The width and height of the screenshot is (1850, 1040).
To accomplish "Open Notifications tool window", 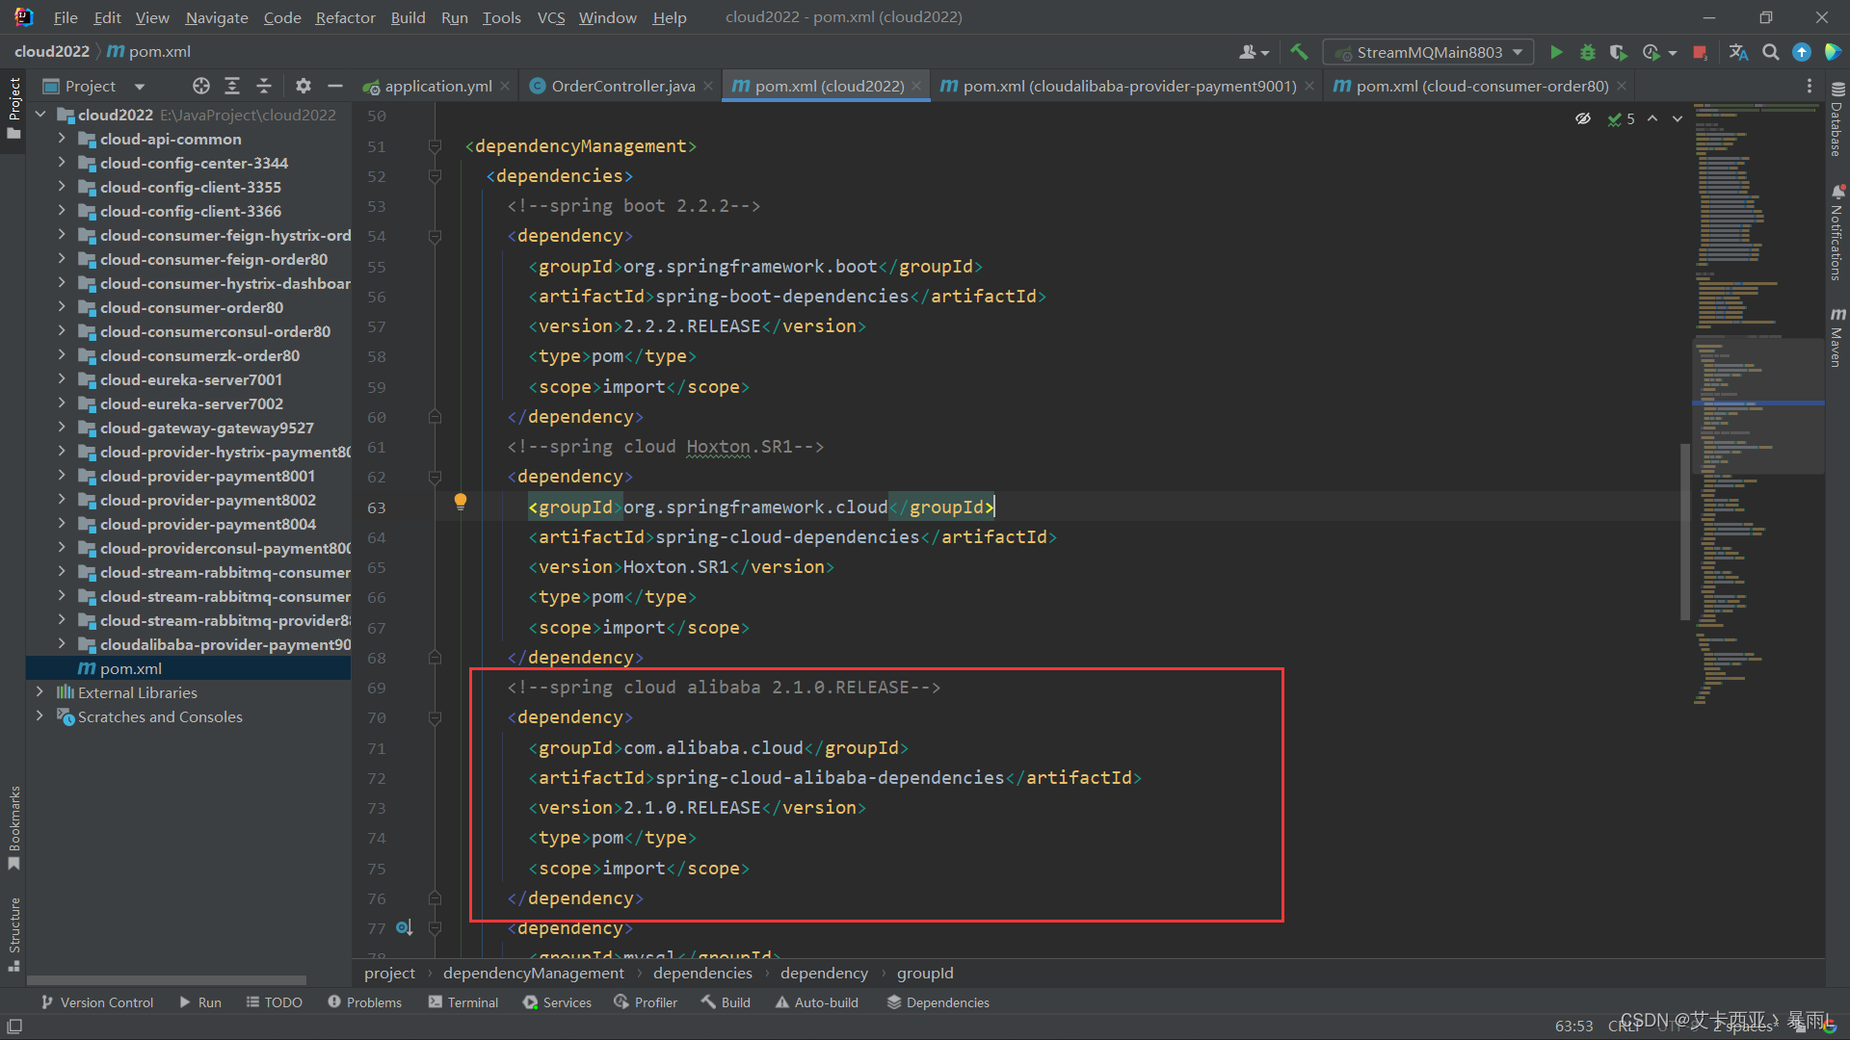I will pos(1837,232).
